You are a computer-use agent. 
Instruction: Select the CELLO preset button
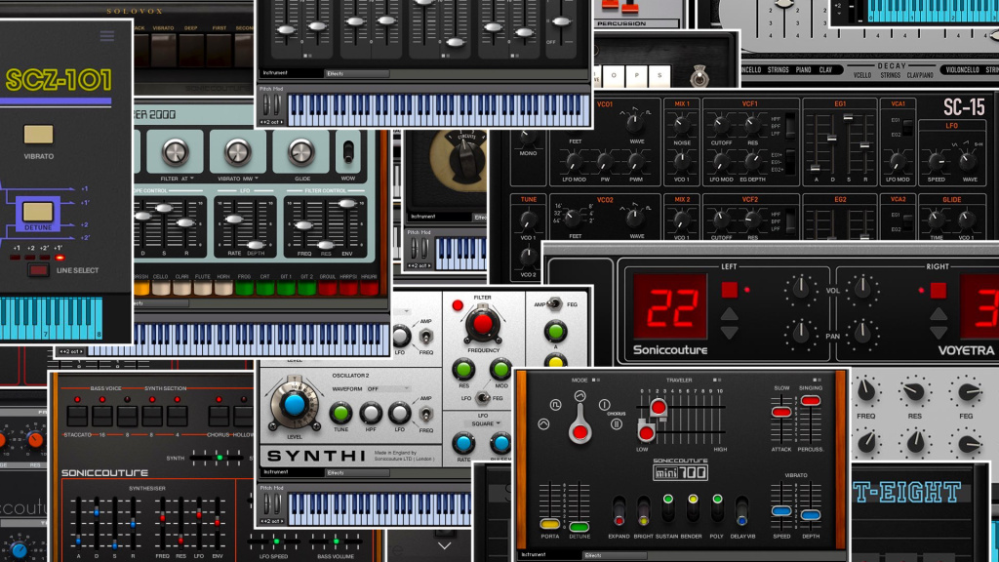point(161,288)
